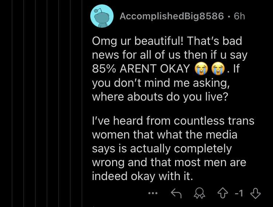Collapse thread using second outermost indentation line
273x207 pixels.
(24, 103)
